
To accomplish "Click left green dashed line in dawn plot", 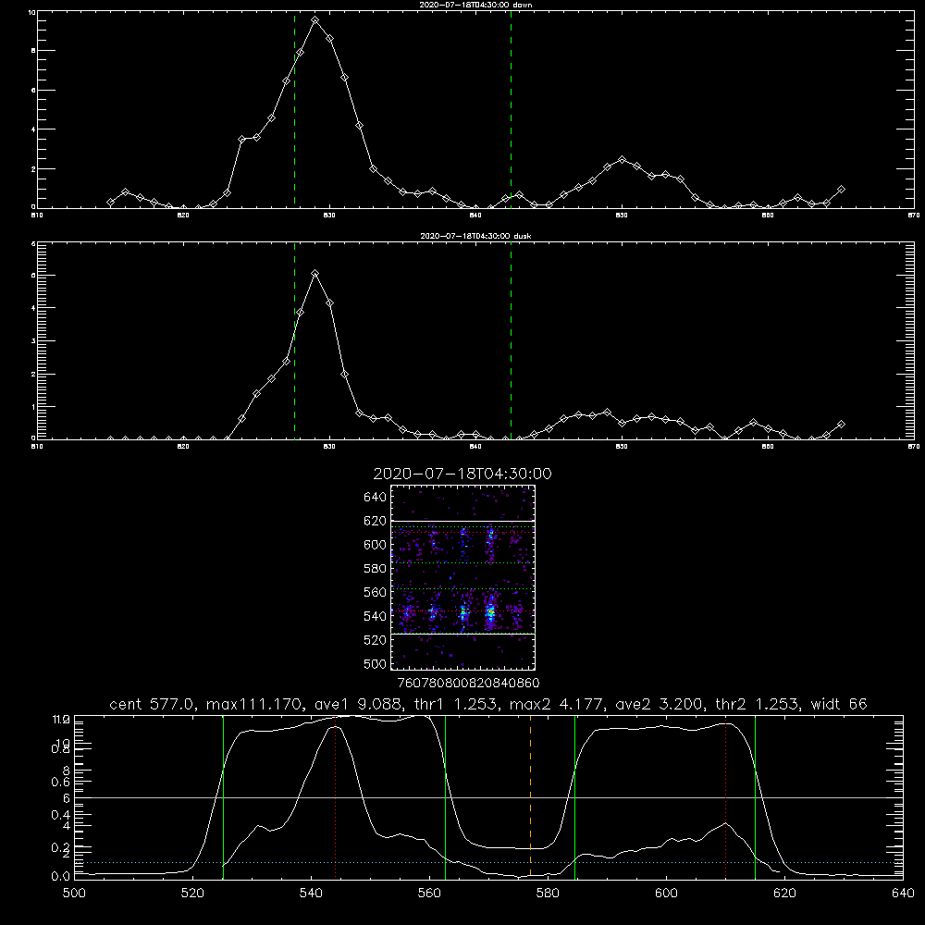I will click(294, 110).
